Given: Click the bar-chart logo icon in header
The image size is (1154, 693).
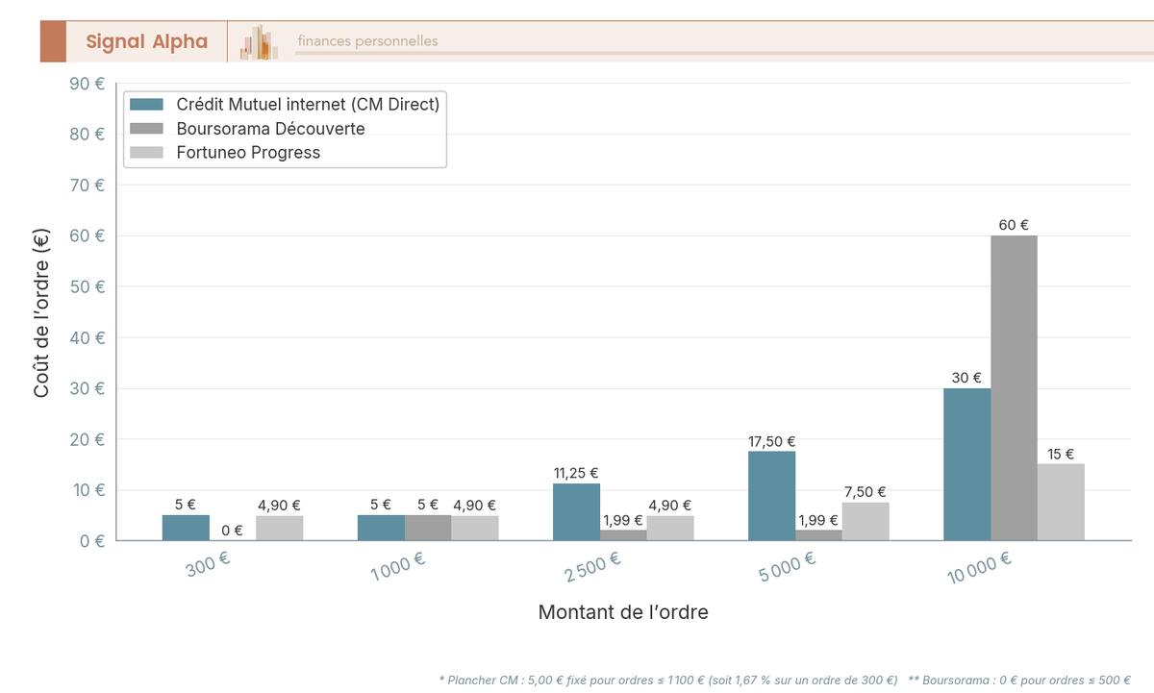Looking at the screenshot, I should coord(260,41).
